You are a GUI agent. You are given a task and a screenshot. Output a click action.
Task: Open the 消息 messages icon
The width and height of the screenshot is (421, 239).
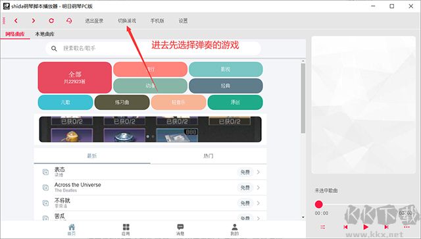180,229
